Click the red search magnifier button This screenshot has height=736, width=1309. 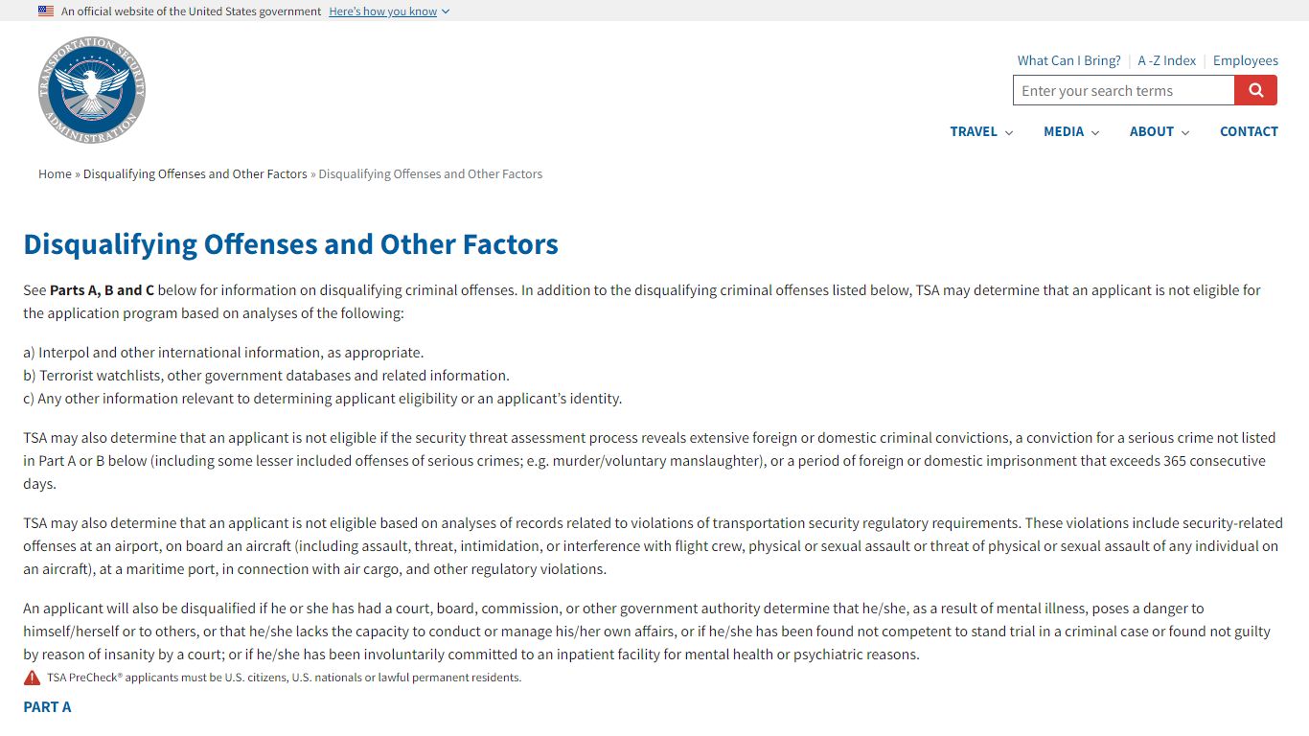(x=1255, y=91)
